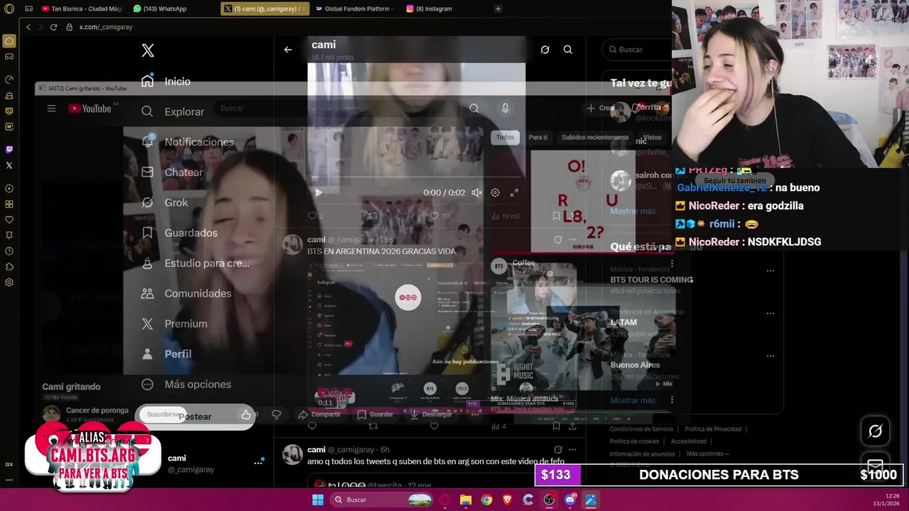Click the tweet video progress bar
Screen dimensions: 909x511
click(x=416, y=178)
